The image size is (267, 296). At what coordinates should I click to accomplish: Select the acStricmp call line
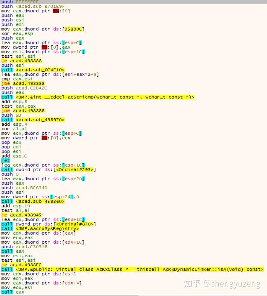pos(98,97)
